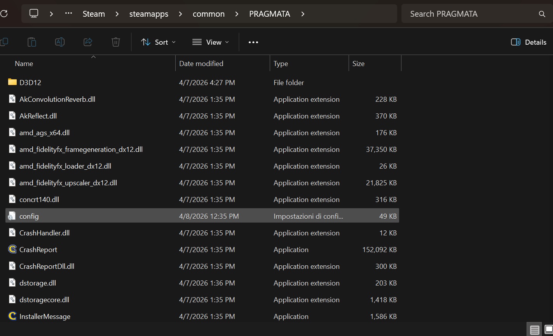
Task: Click the Search PRAGMATA input field
Action: [x=466, y=14]
